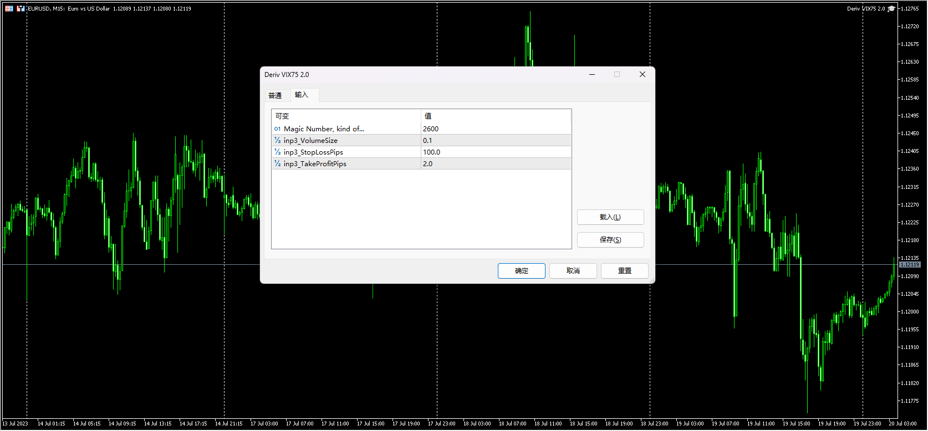Click the current price label 1.12119 on axis

click(909, 265)
